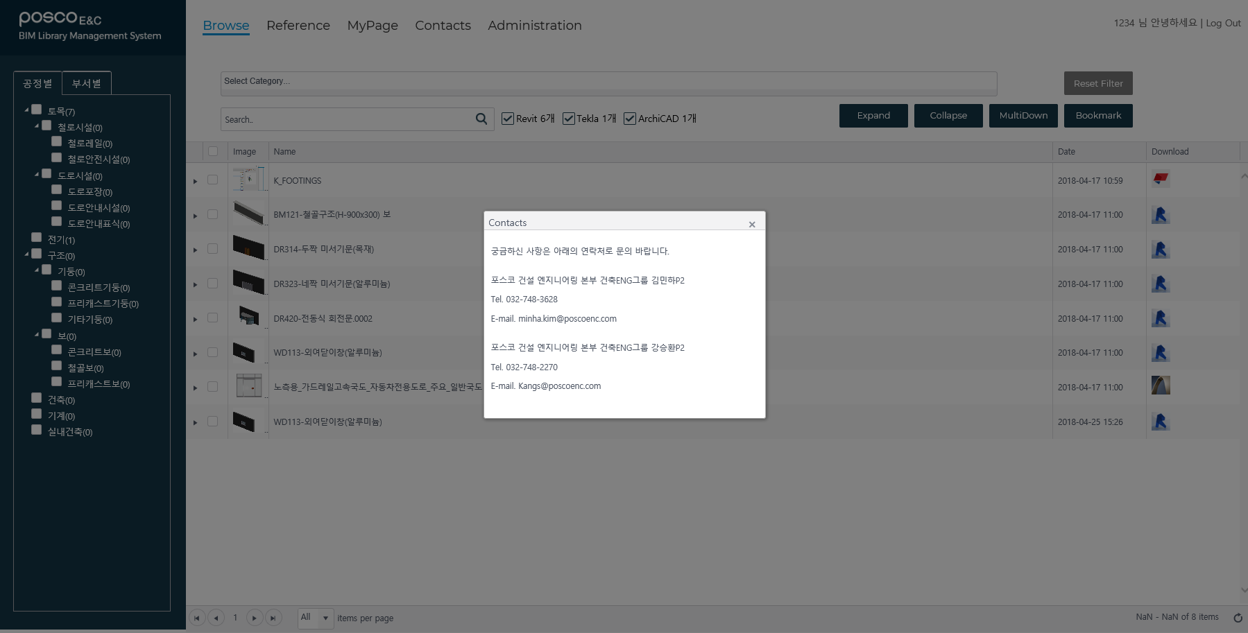This screenshot has width=1248, height=633.
Task: Click the Log Out link
Action: tap(1223, 23)
